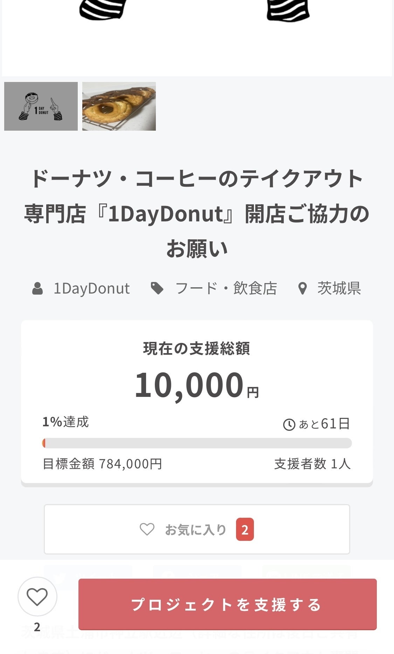Open the フード・飲食店 category link
The height and width of the screenshot is (654, 394).
226,288
